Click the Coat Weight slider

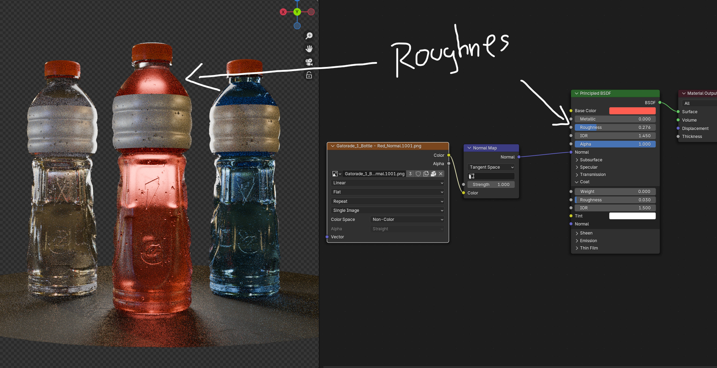[615, 192]
